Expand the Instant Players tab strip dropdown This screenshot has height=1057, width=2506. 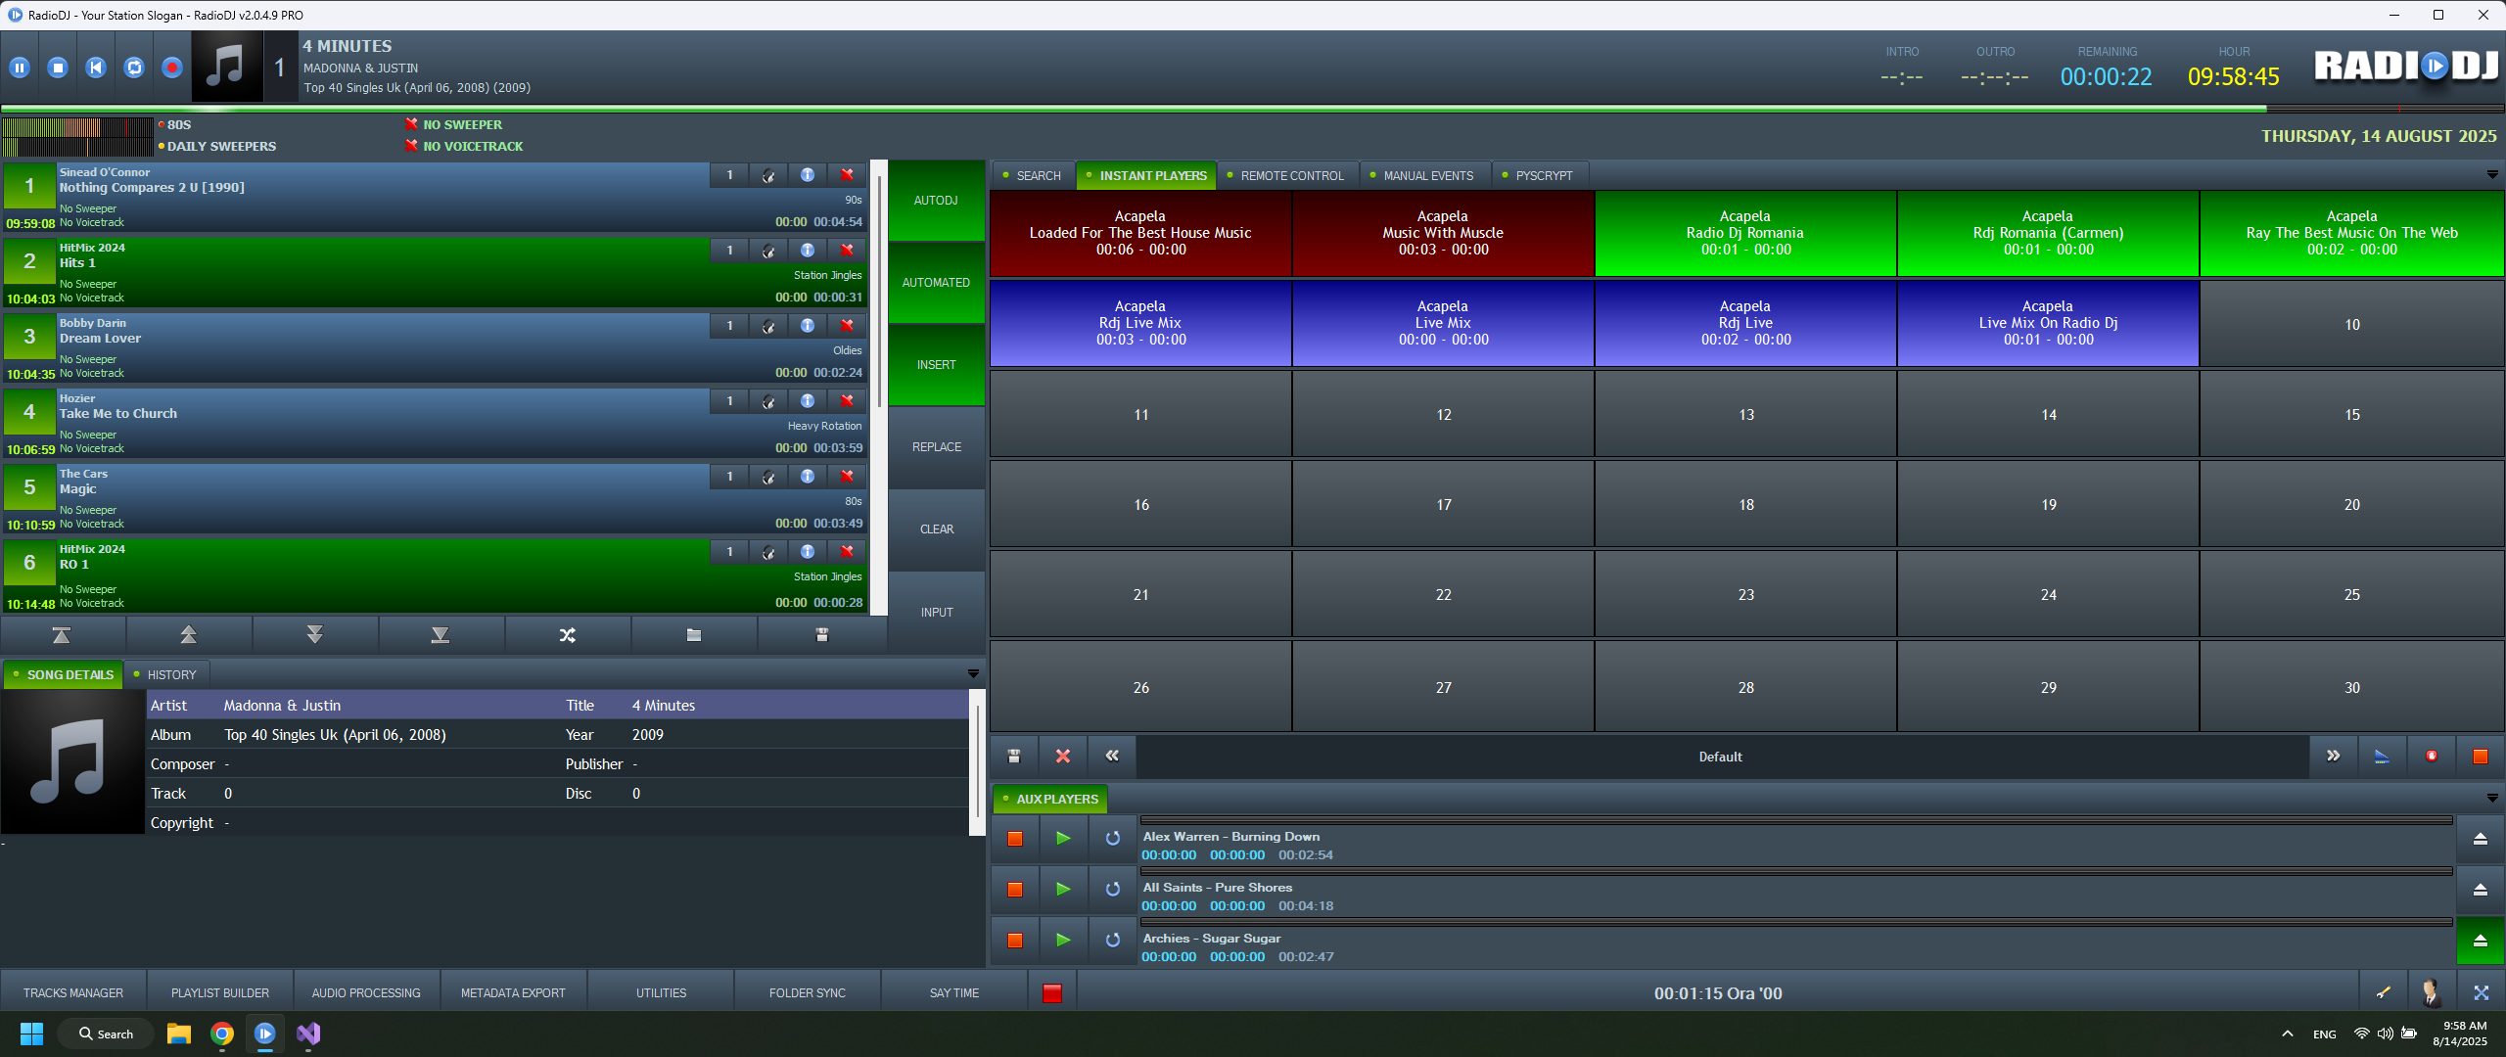click(x=2492, y=174)
